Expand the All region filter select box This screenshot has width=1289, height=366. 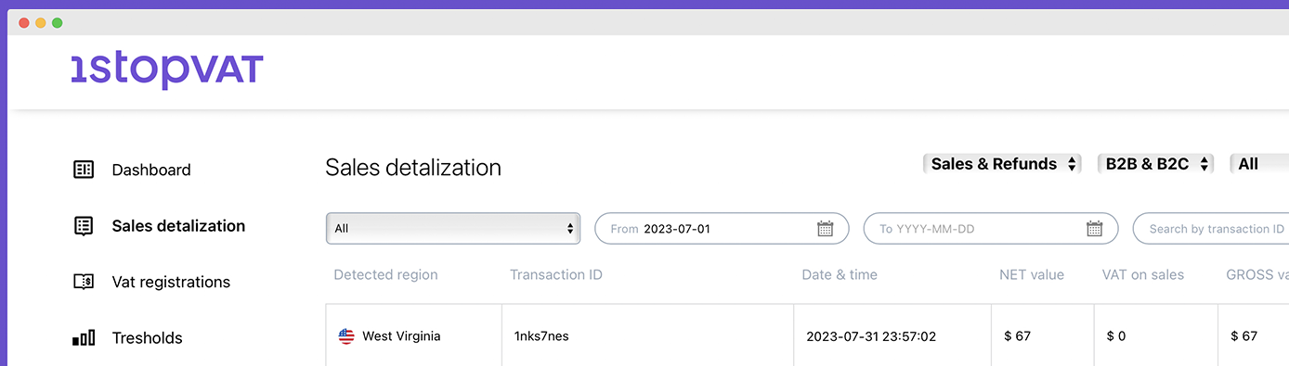coord(453,229)
